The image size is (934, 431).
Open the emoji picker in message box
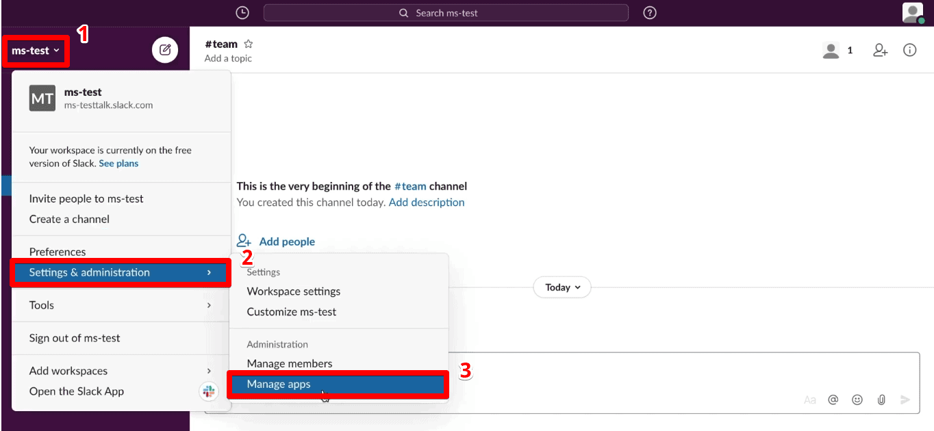coord(857,400)
